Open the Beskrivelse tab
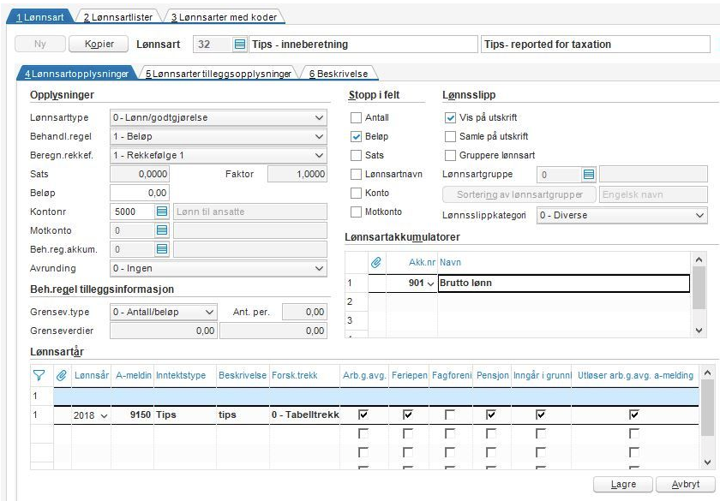720x501 pixels. pos(339,75)
